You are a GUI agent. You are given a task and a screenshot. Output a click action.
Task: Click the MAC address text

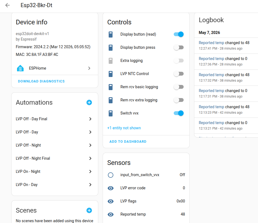[37, 55]
